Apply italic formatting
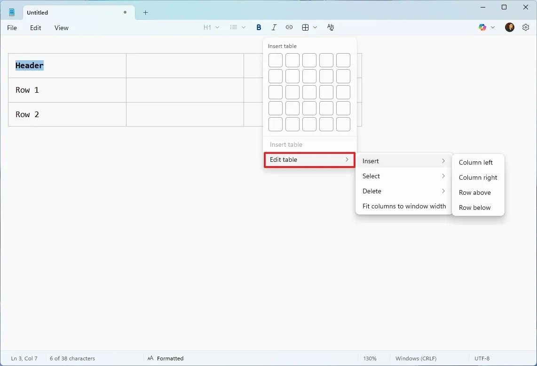Screen dimensions: 537x366 tap(274, 27)
